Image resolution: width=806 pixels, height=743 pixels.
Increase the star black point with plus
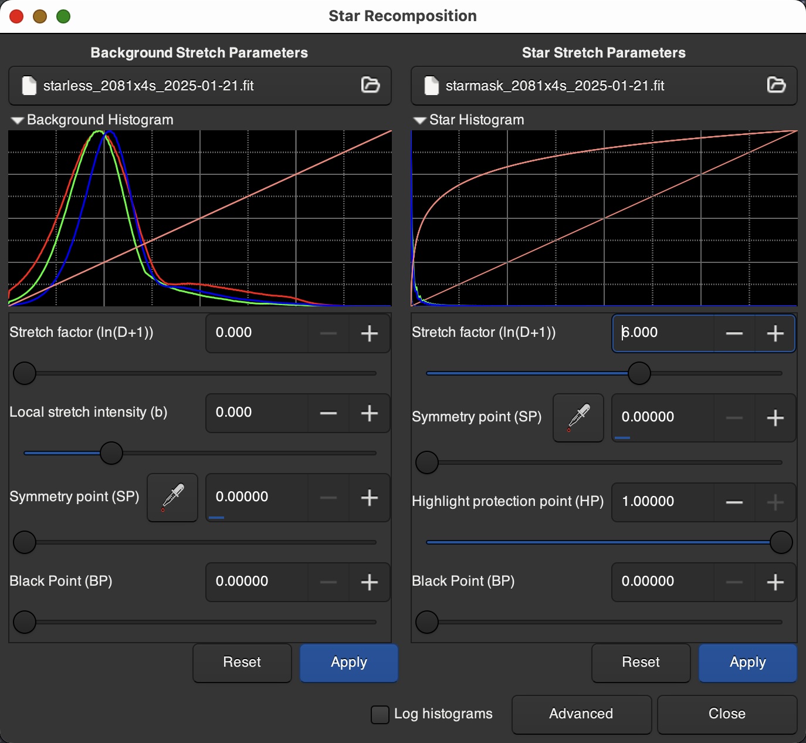[x=775, y=582]
